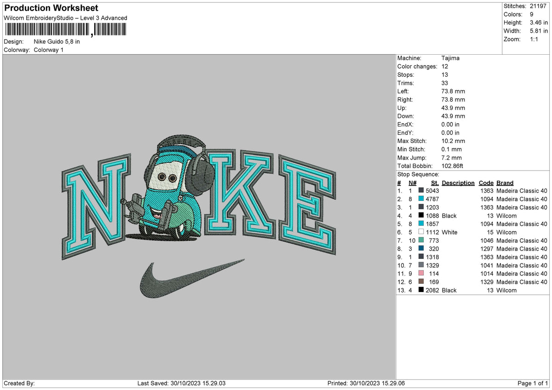Click the 'Brand' column header
The width and height of the screenshot is (552, 390).
coord(505,183)
